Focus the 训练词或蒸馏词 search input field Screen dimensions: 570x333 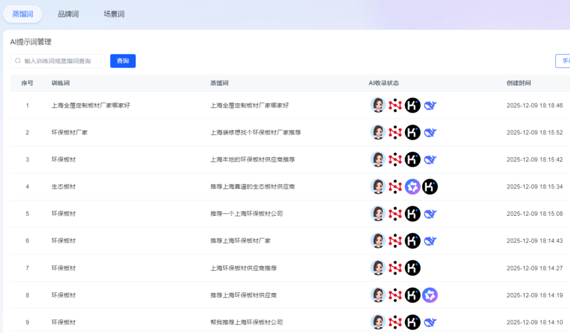coord(61,61)
